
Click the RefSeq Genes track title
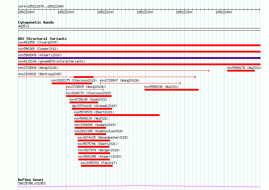pos(31,180)
